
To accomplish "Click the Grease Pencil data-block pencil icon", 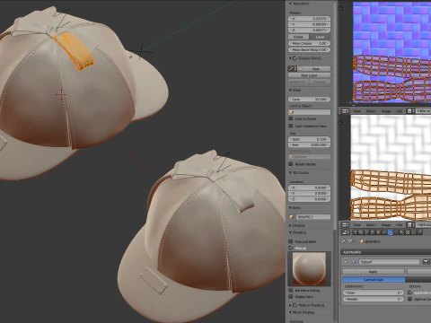I will [292, 69].
